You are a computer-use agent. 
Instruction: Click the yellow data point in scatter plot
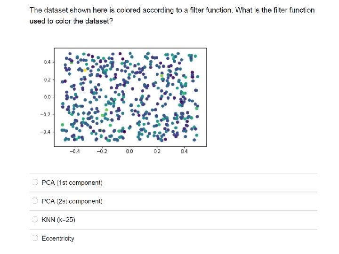tap(85, 70)
